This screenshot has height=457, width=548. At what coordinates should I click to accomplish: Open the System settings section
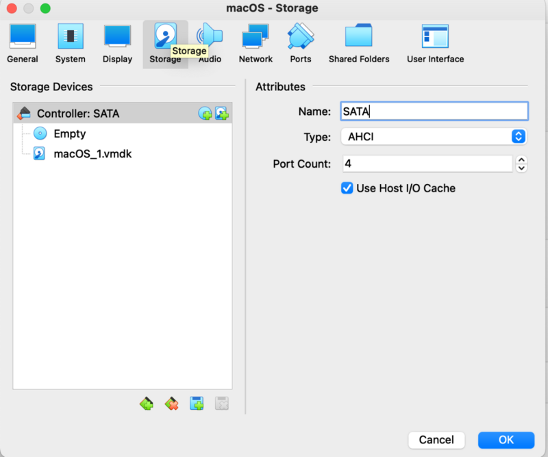(71, 44)
